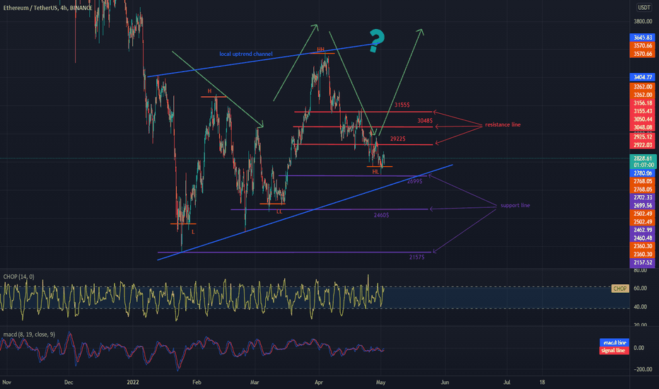Click the macd line label tag
The image size is (659, 389).
point(614,343)
